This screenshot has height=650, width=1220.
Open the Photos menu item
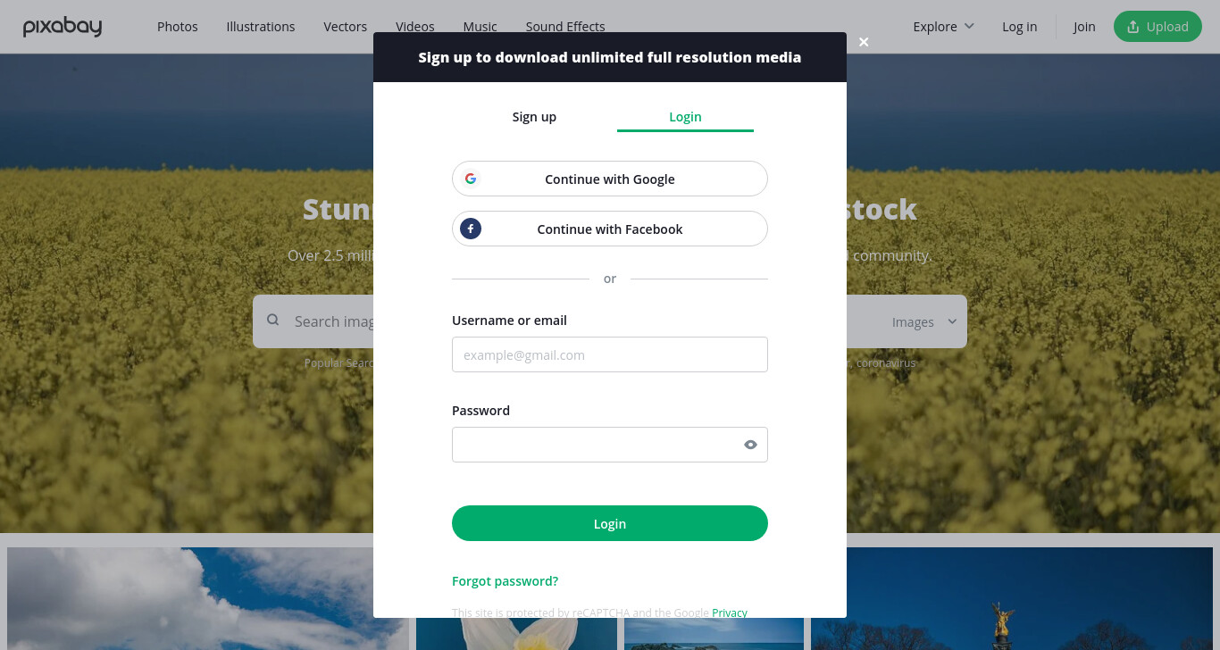point(178,27)
